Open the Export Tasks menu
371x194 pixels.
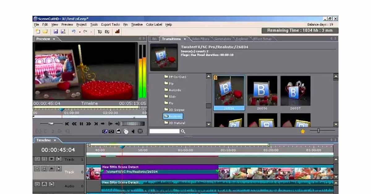[110, 24]
